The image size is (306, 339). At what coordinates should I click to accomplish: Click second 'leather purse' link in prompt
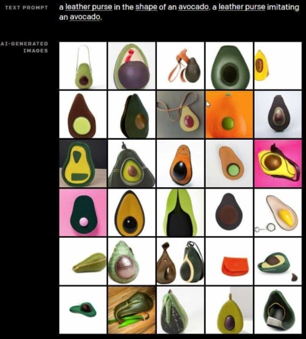[x=242, y=7]
